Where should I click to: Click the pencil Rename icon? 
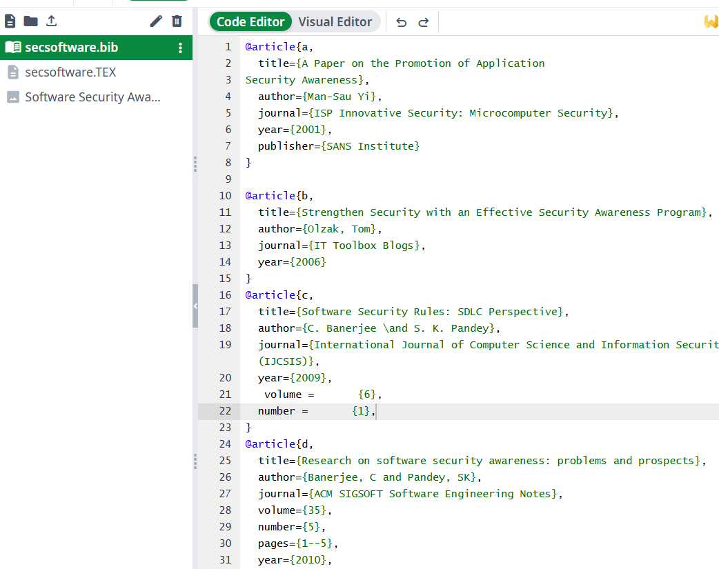click(x=156, y=21)
